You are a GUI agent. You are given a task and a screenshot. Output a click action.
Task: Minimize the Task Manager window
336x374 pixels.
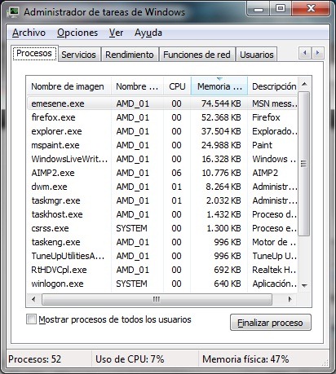point(259,9)
